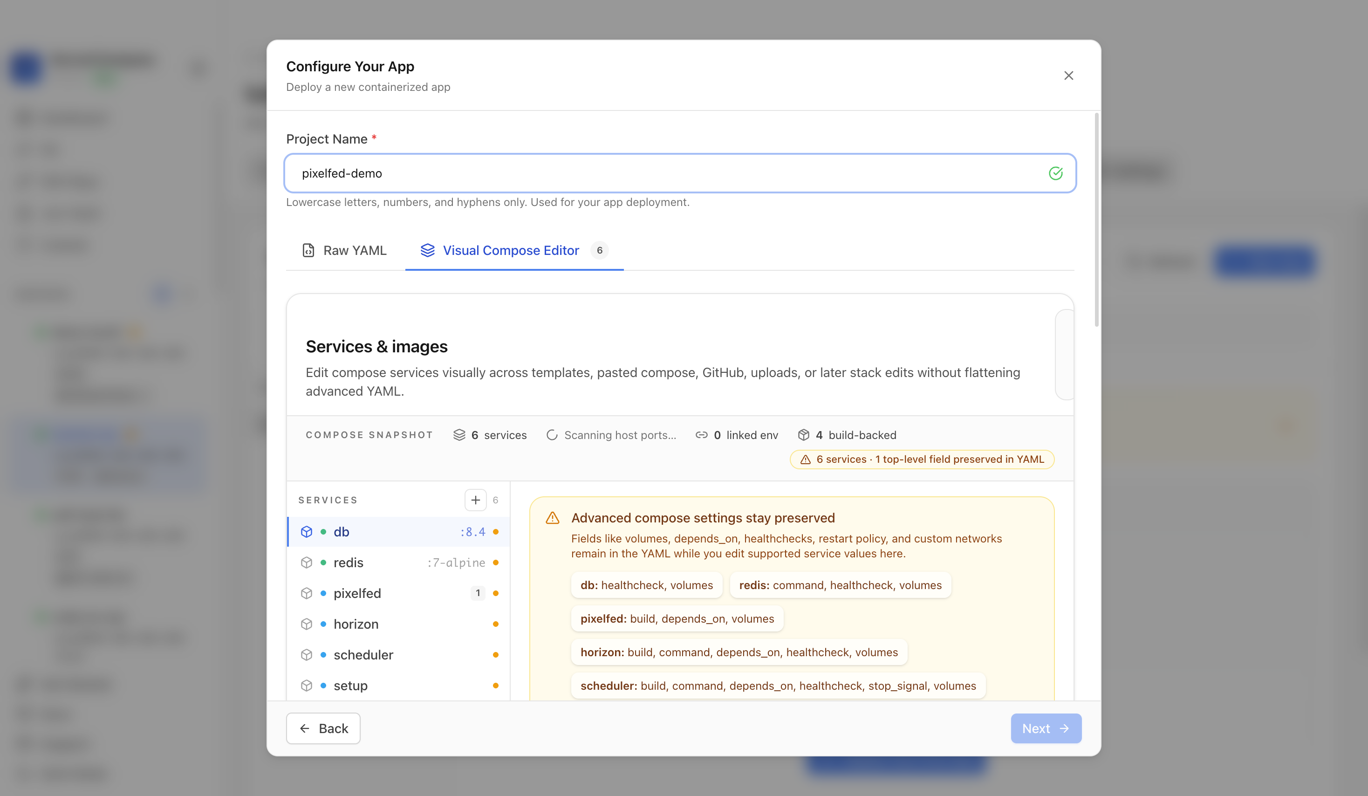Proceed with the Next button
Screen dimensions: 1368x796
coord(1046,728)
